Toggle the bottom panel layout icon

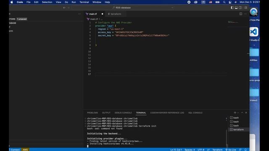click(236, 8)
